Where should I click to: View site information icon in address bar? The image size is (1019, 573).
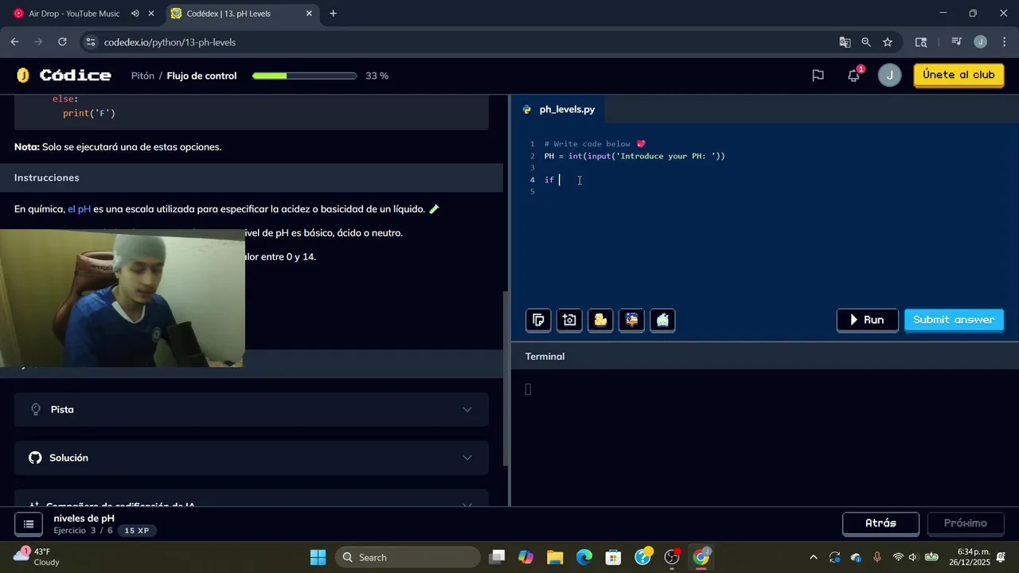point(90,42)
